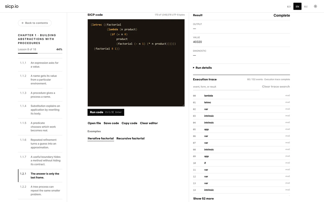Screen dimensions: 324x202
Task: Select trace event 10 if
Action: (x=241, y=163)
